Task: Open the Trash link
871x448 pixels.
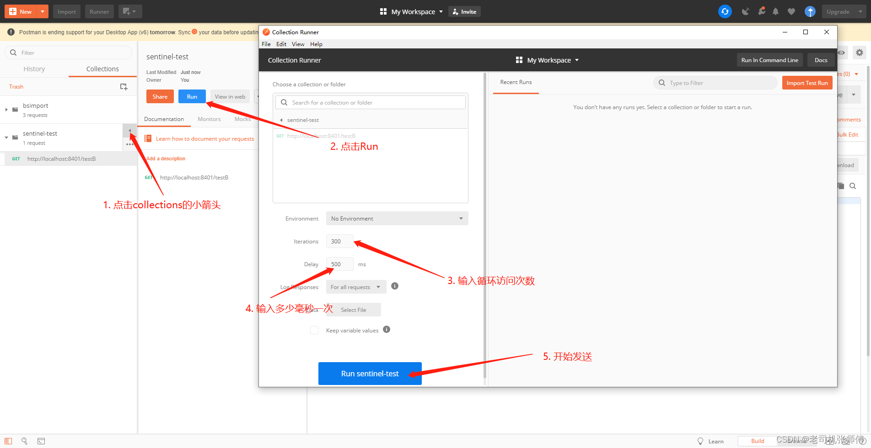Action: tap(16, 86)
